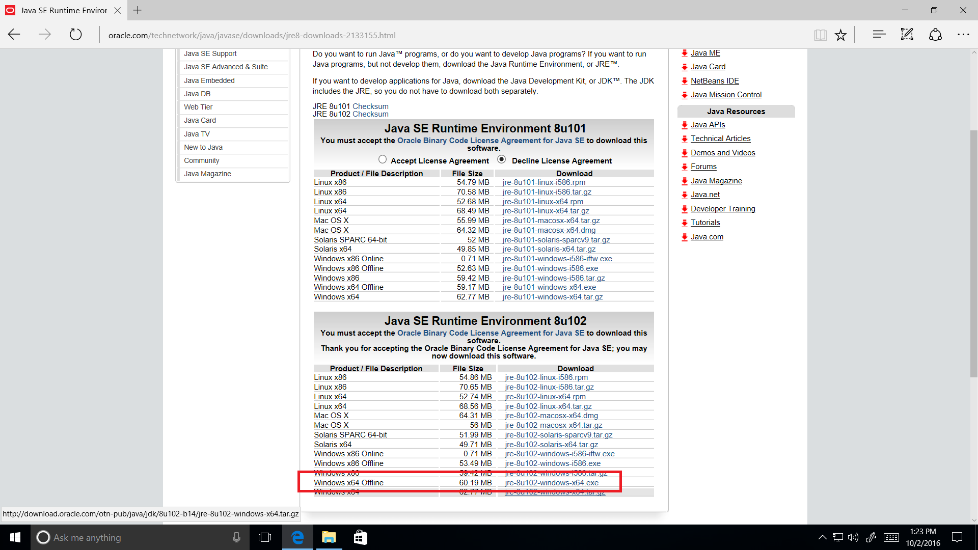Click the network icon in system tray
Viewport: 978px width, 550px height.
click(x=838, y=537)
